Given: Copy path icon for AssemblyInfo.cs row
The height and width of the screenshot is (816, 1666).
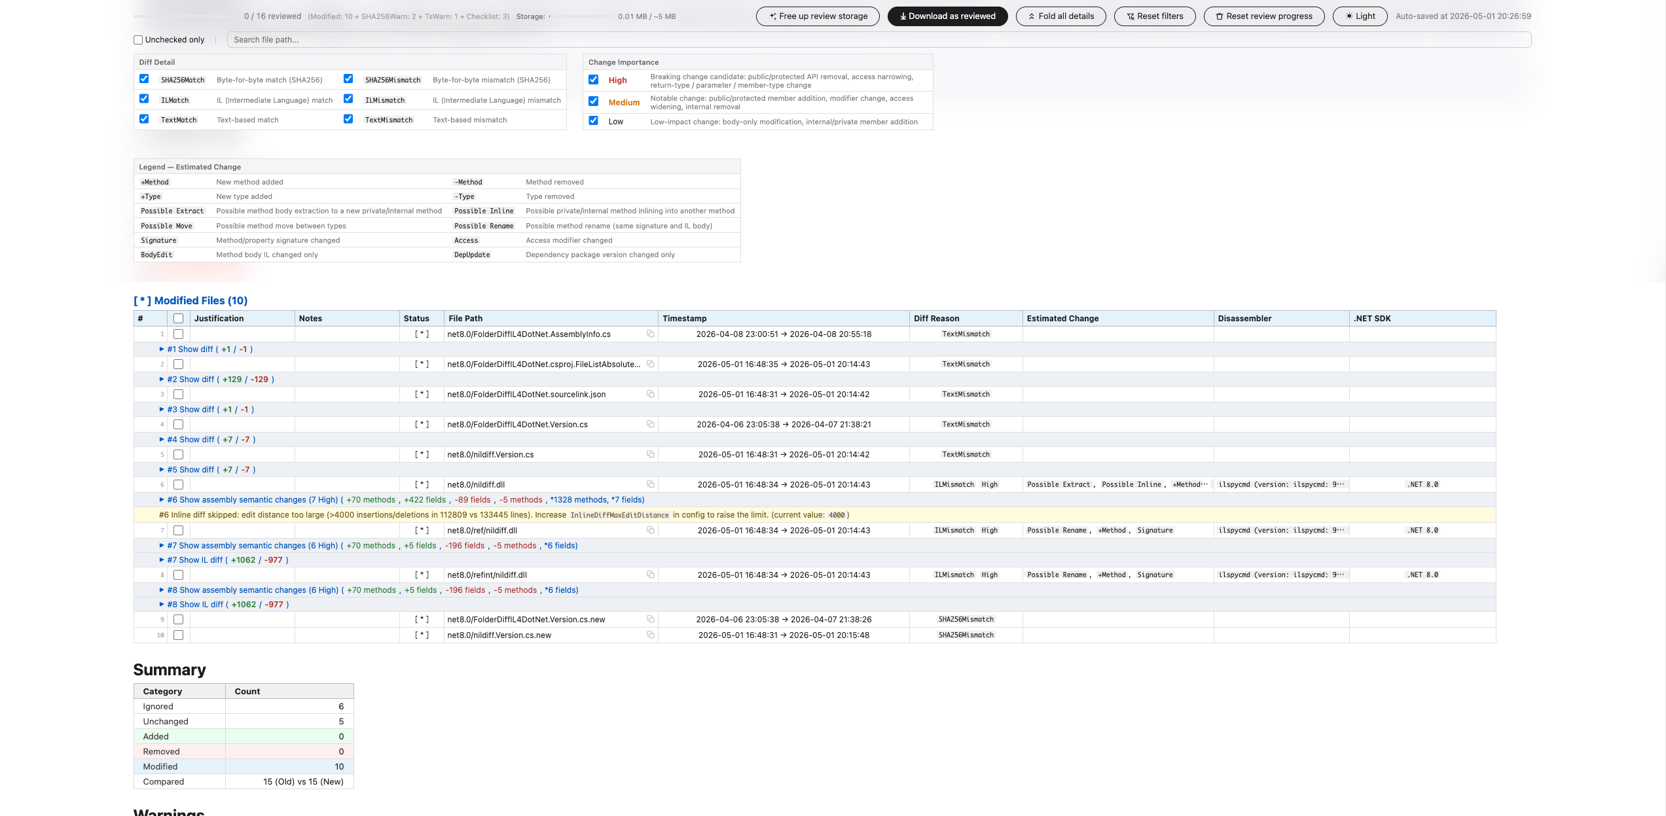Looking at the screenshot, I should click(650, 334).
